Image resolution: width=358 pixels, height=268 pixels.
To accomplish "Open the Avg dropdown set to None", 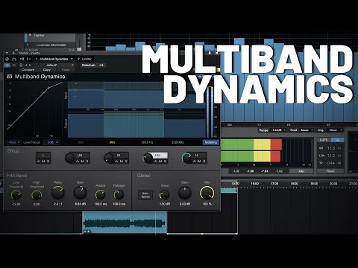I will pyautogui.click(x=335, y=130).
